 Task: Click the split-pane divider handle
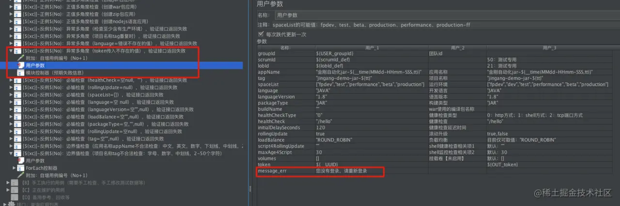click(250, 189)
